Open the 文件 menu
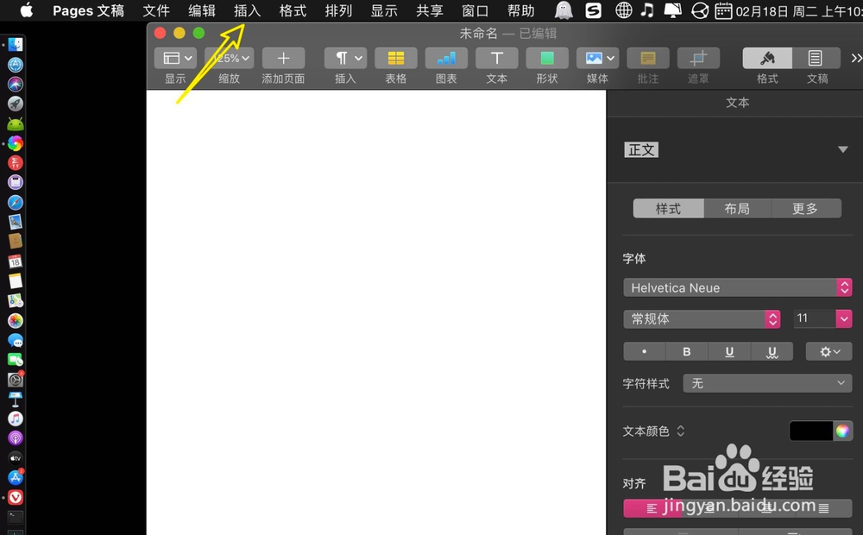The height and width of the screenshot is (535, 863). pyautogui.click(x=155, y=10)
